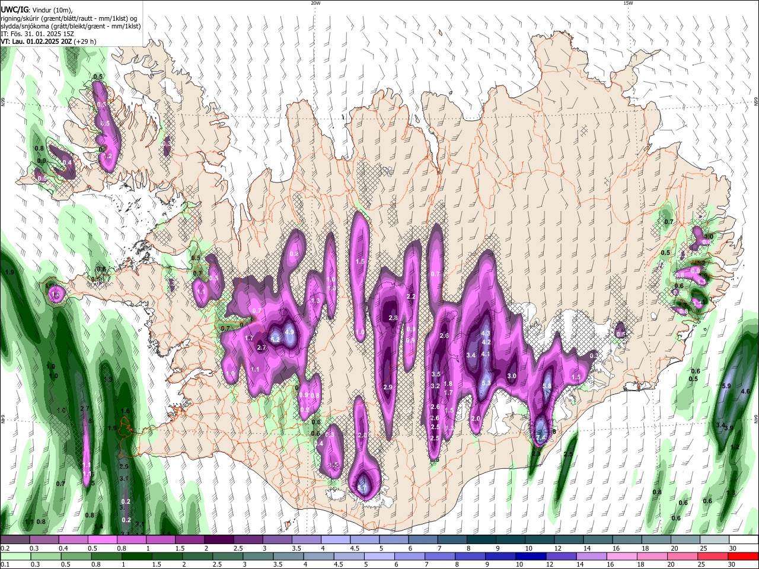
Task: Click the 4.9 snowfall value on the map
Action: coord(289,333)
